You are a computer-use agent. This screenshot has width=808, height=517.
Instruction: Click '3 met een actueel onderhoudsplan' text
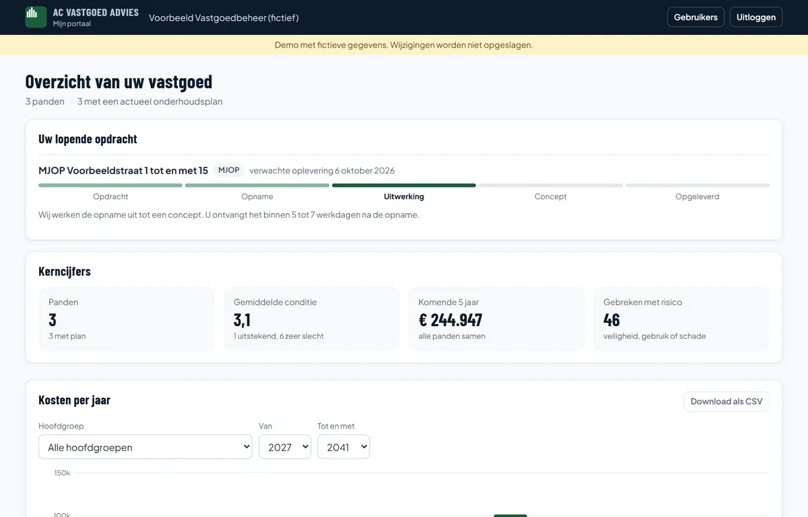tap(149, 102)
